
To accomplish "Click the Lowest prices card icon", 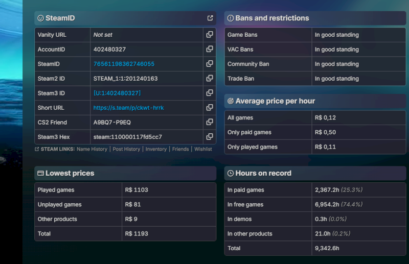I will pos(41,173).
